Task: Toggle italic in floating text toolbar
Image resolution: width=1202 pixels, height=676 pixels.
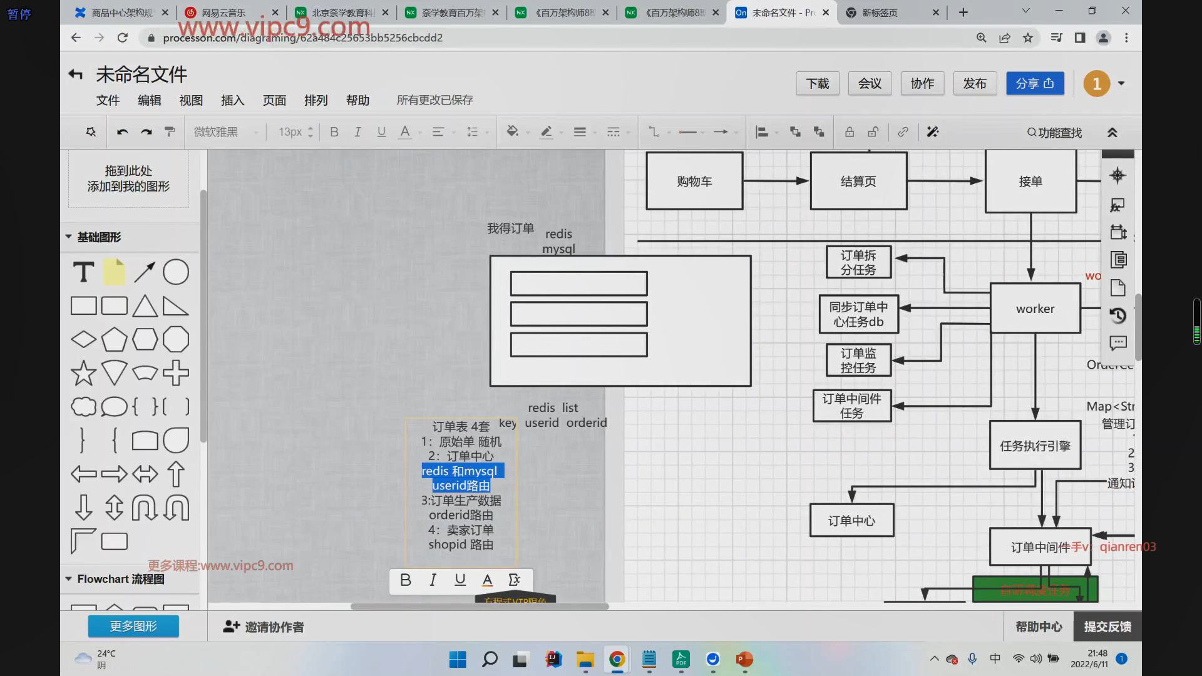Action: click(433, 580)
